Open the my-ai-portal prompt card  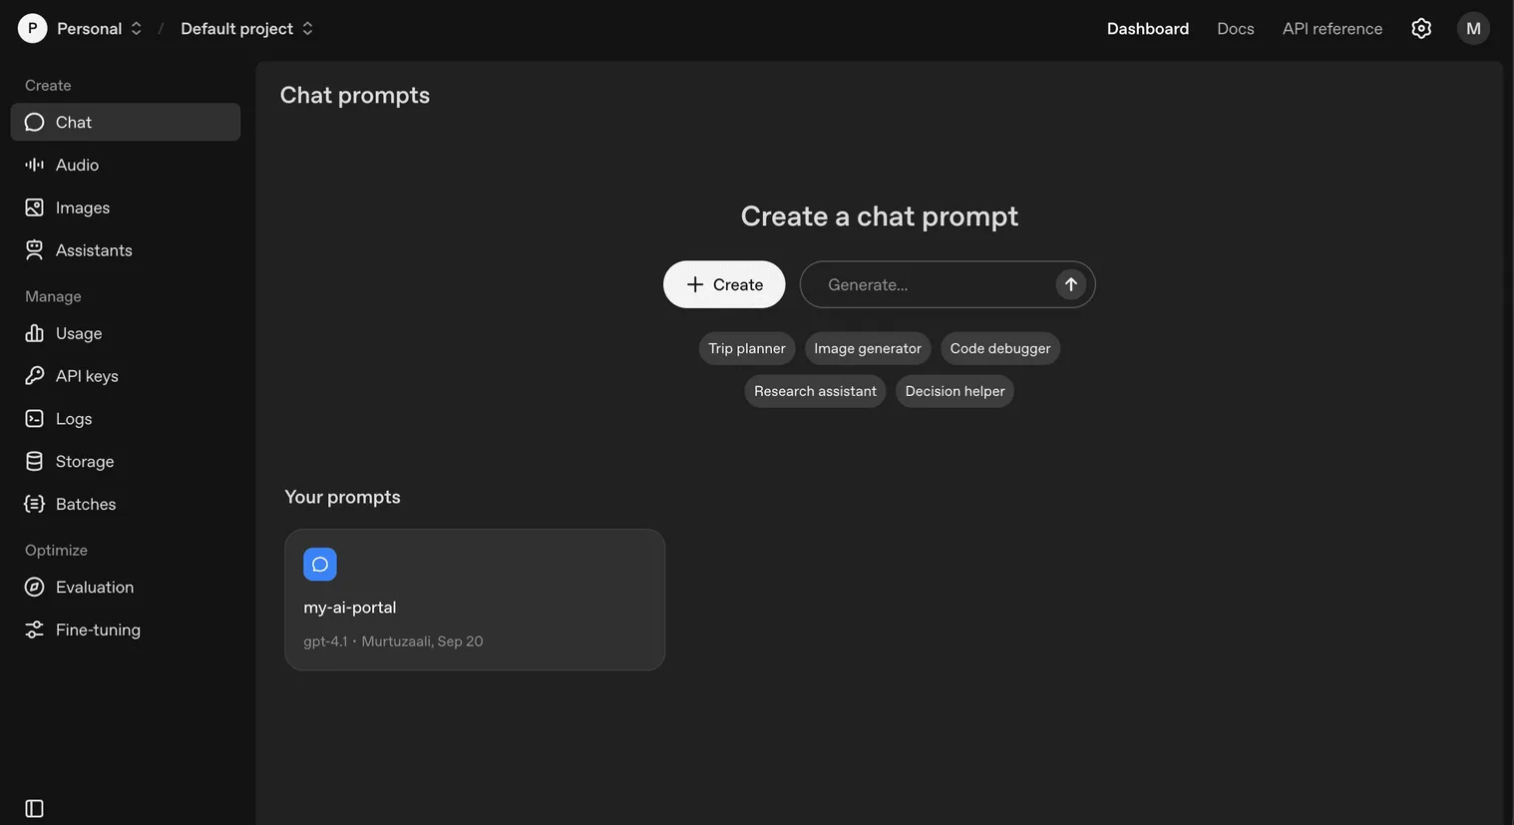point(474,600)
